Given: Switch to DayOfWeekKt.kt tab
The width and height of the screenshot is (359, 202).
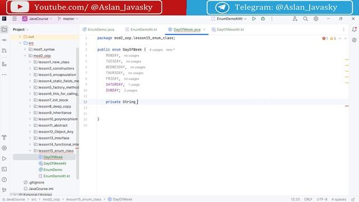Looking at the screenshot, I should pos(228,30).
